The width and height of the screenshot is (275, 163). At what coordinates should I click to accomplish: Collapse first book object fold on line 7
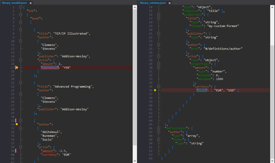click(20, 30)
